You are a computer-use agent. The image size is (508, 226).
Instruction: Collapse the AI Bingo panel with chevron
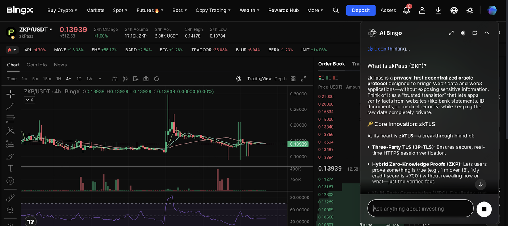(487, 33)
